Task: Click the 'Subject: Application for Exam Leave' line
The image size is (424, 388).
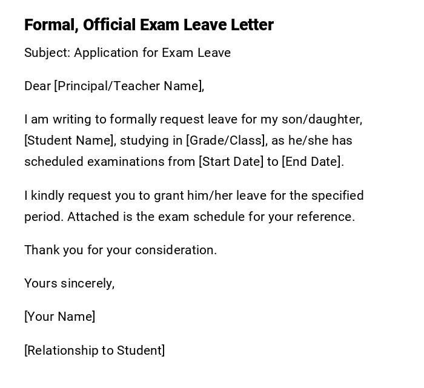Action: coord(127,53)
